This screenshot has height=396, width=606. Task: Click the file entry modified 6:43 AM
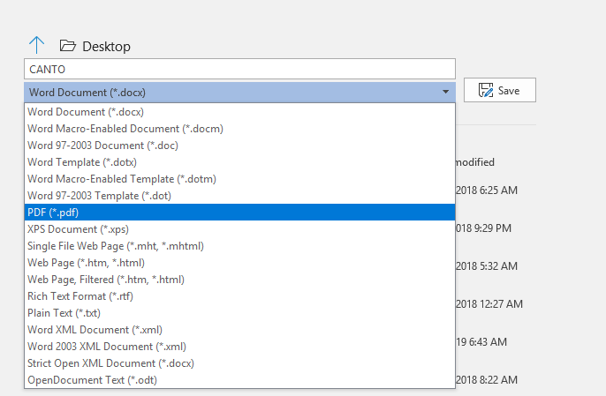(x=481, y=342)
